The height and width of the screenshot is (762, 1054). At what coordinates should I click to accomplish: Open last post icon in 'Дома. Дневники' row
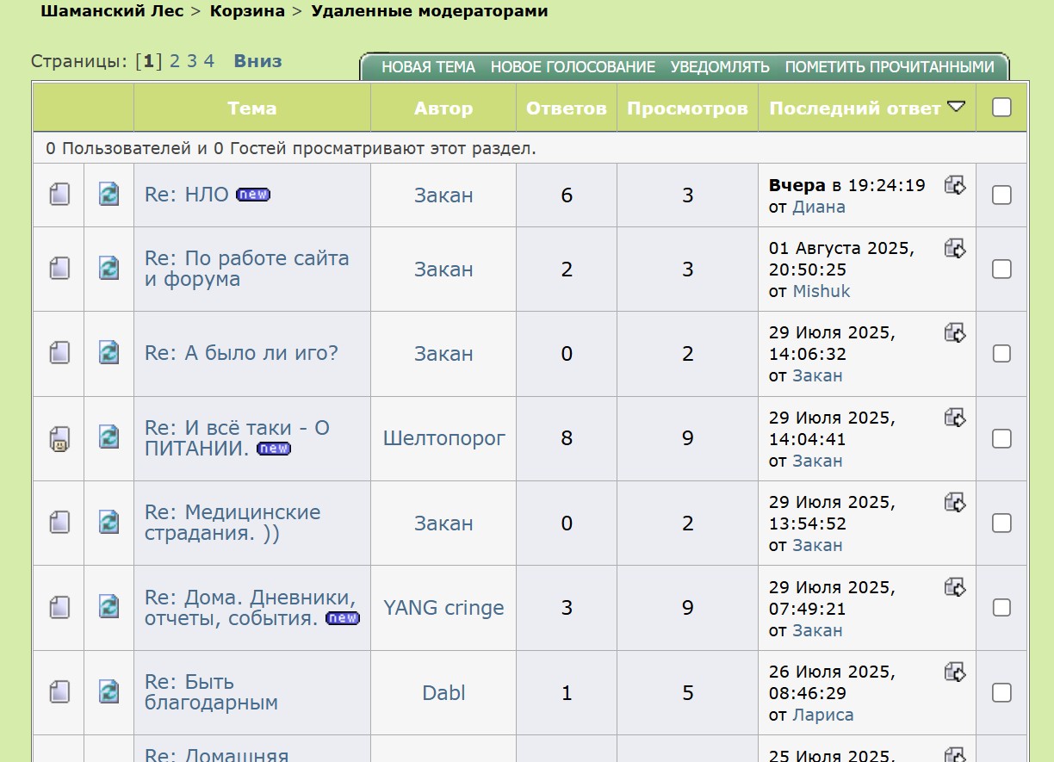955,587
